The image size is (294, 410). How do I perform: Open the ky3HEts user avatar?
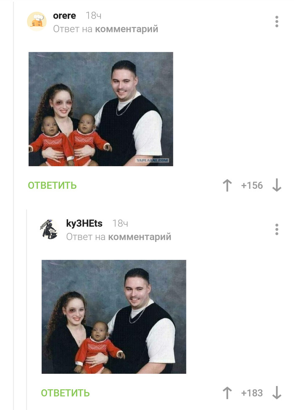[50, 229]
